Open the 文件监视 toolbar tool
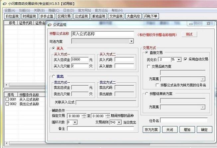The width and height of the screenshot is (217, 148). [116, 16]
